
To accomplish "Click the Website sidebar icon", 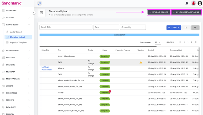I will coord(3,86).
